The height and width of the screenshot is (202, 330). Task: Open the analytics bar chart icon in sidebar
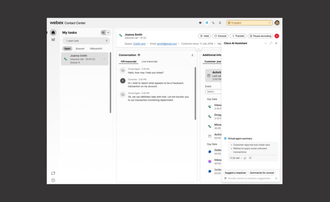pyautogui.click(x=53, y=40)
